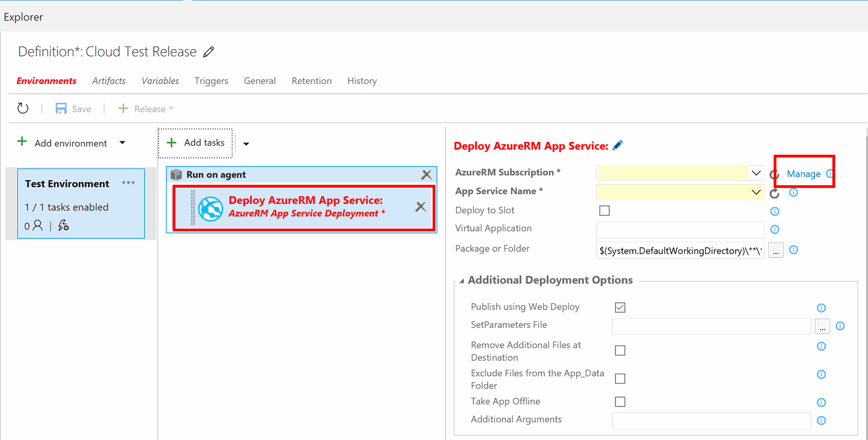Show info for SetParameters File
Screen dimensions: 868x440
840,326
